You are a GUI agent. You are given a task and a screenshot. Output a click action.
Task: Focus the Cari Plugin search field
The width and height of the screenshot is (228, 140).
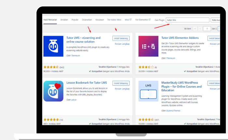point(187,20)
